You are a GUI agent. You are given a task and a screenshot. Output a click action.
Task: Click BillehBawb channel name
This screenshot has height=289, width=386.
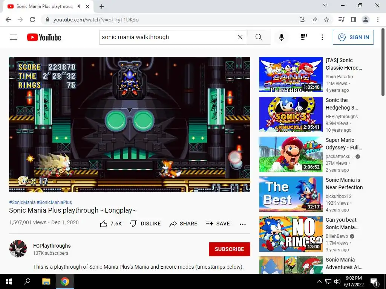click(337, 236)
